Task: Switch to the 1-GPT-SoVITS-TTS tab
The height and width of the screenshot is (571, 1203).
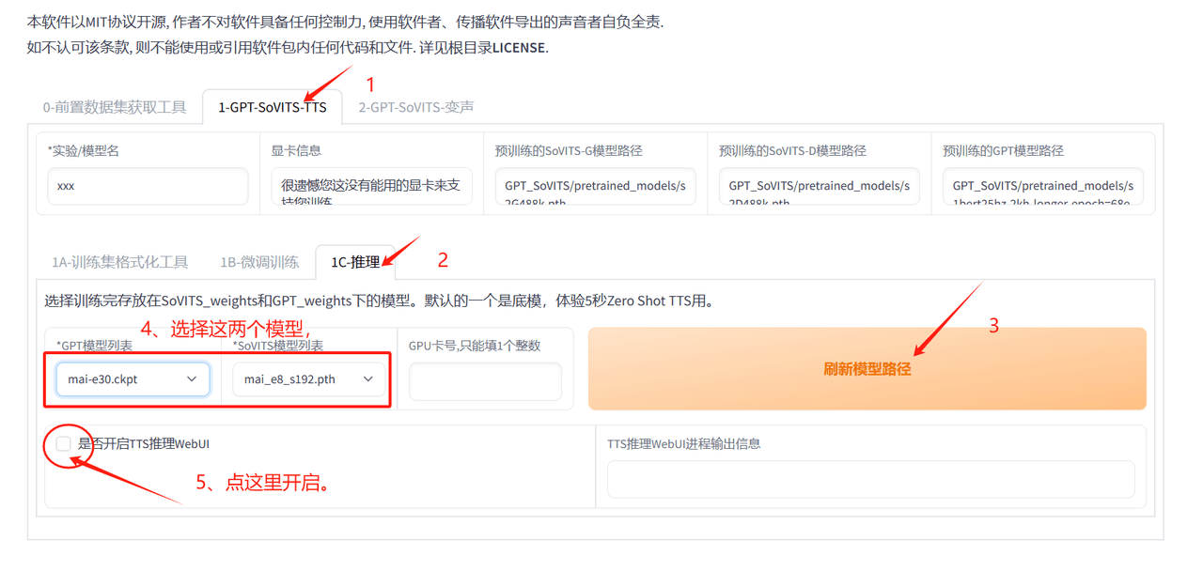Action: coord(272,107)
